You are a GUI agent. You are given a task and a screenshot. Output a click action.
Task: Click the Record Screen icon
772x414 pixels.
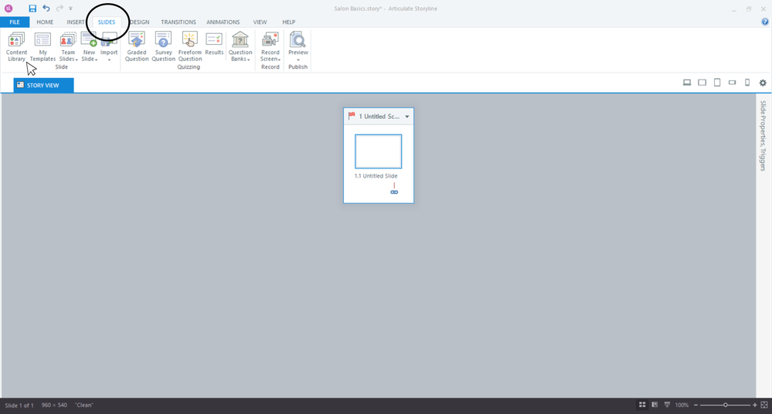pyautogui.click(x=270, y=39)
